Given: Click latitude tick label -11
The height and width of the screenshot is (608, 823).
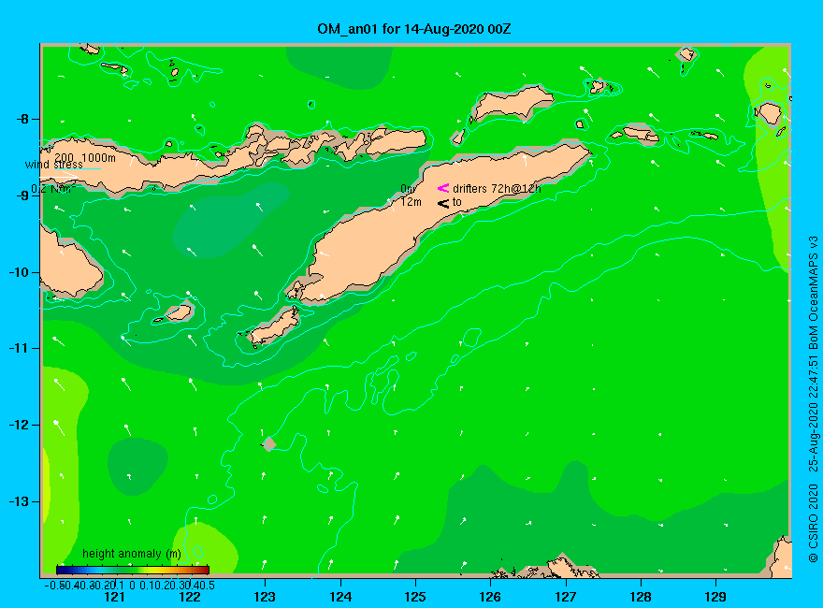Looking at the screenshot, I should [x=18, y=348].
